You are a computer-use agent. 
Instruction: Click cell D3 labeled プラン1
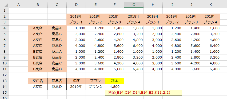[x=76, y=22]
